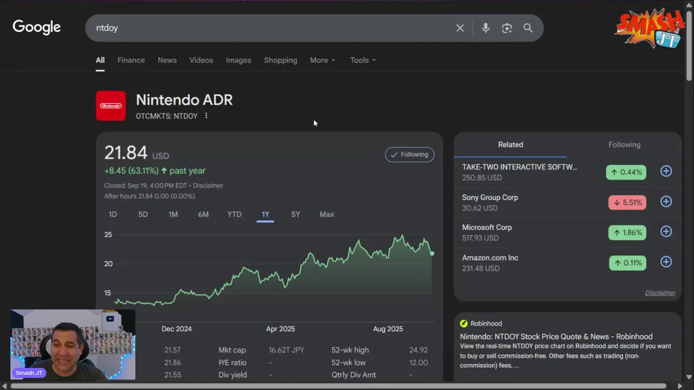Click the scroll up arrow on scrollbar
Screen dimensions: 694x390
[689, 4]
